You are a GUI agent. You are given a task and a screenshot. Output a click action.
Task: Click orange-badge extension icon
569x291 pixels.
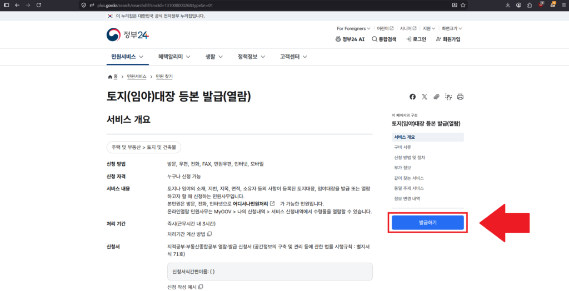pyautogui.click(x=553, y=4)
